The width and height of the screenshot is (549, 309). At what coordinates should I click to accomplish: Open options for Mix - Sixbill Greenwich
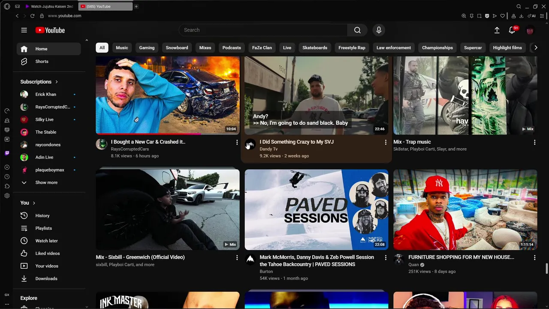(x=237, y=257)
